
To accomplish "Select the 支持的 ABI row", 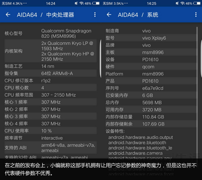I will click(x=51, y=148).
